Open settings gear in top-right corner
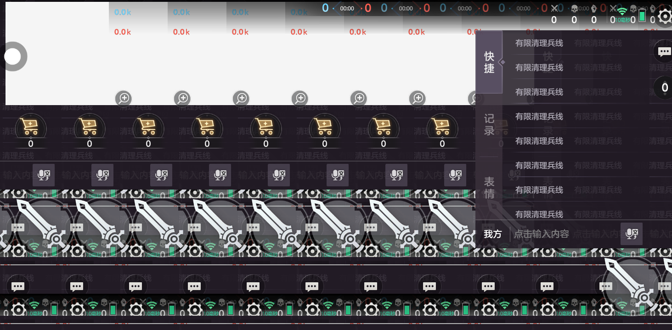The height and width of the screenshot is (330, 672). click(x=665, y=17)
